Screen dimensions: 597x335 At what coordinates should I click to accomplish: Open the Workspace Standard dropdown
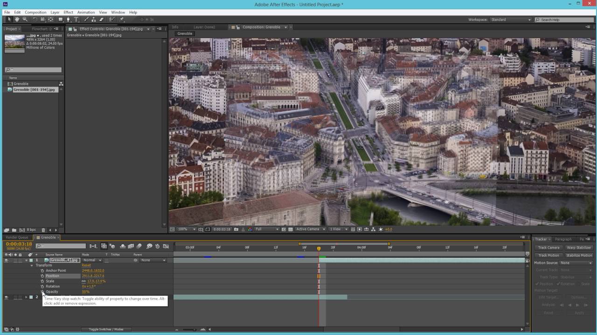point(511,20)
